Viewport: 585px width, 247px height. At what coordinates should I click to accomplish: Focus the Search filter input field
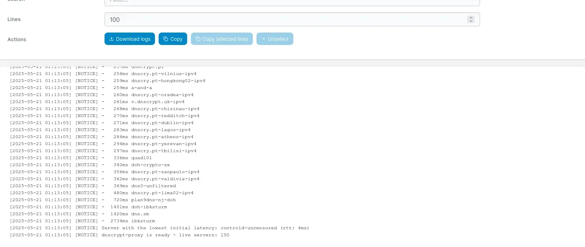coord(292,2)
